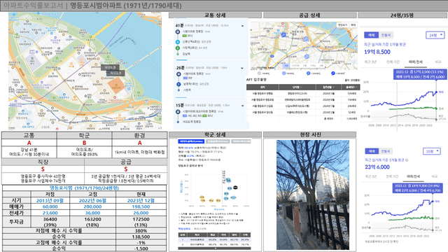The image size is (448, 252).
Task: Click the line 1 subway icon in 26분 route
Action: (x=178, y=84)
